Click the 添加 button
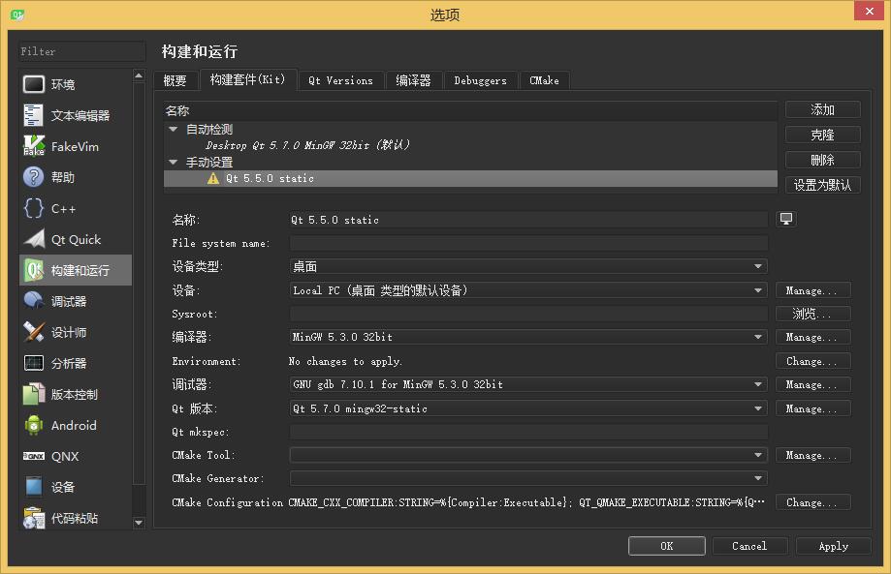891x574 pixels. 823,109
